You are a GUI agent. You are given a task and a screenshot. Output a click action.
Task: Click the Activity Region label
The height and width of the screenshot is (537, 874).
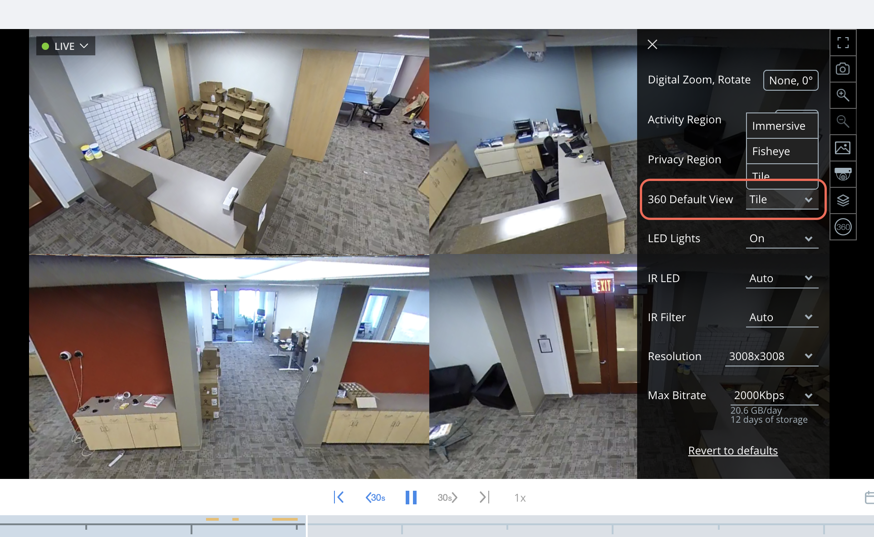pos(684,119)
